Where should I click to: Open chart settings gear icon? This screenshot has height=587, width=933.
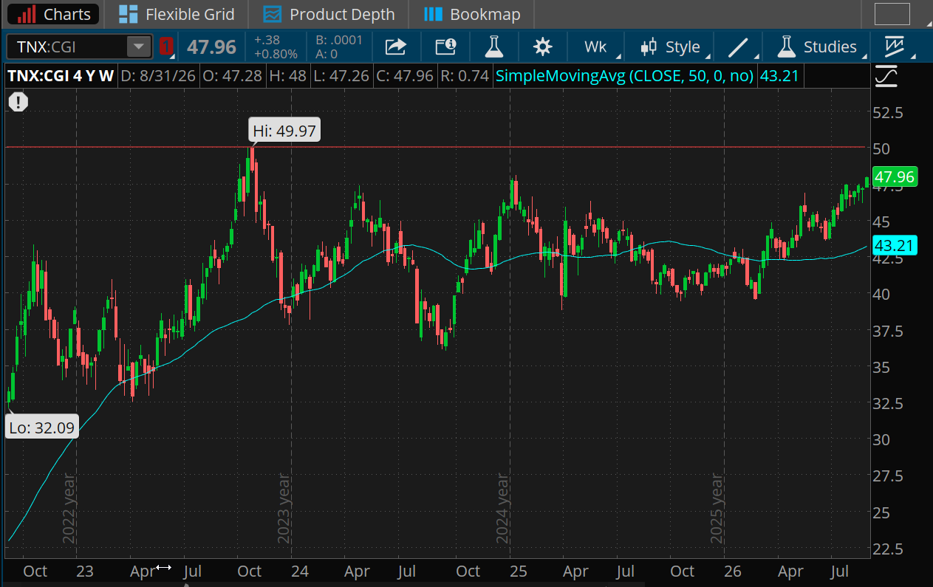(543, 47)
